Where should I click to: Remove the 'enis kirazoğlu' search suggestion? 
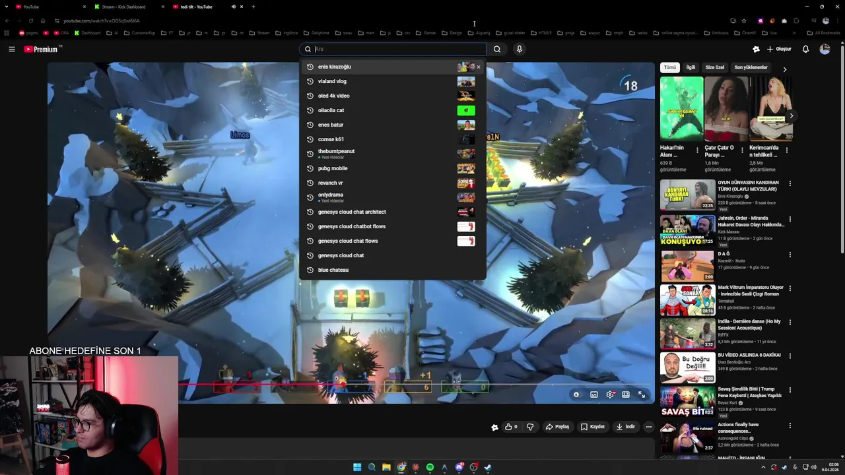(x=479, y=67)
